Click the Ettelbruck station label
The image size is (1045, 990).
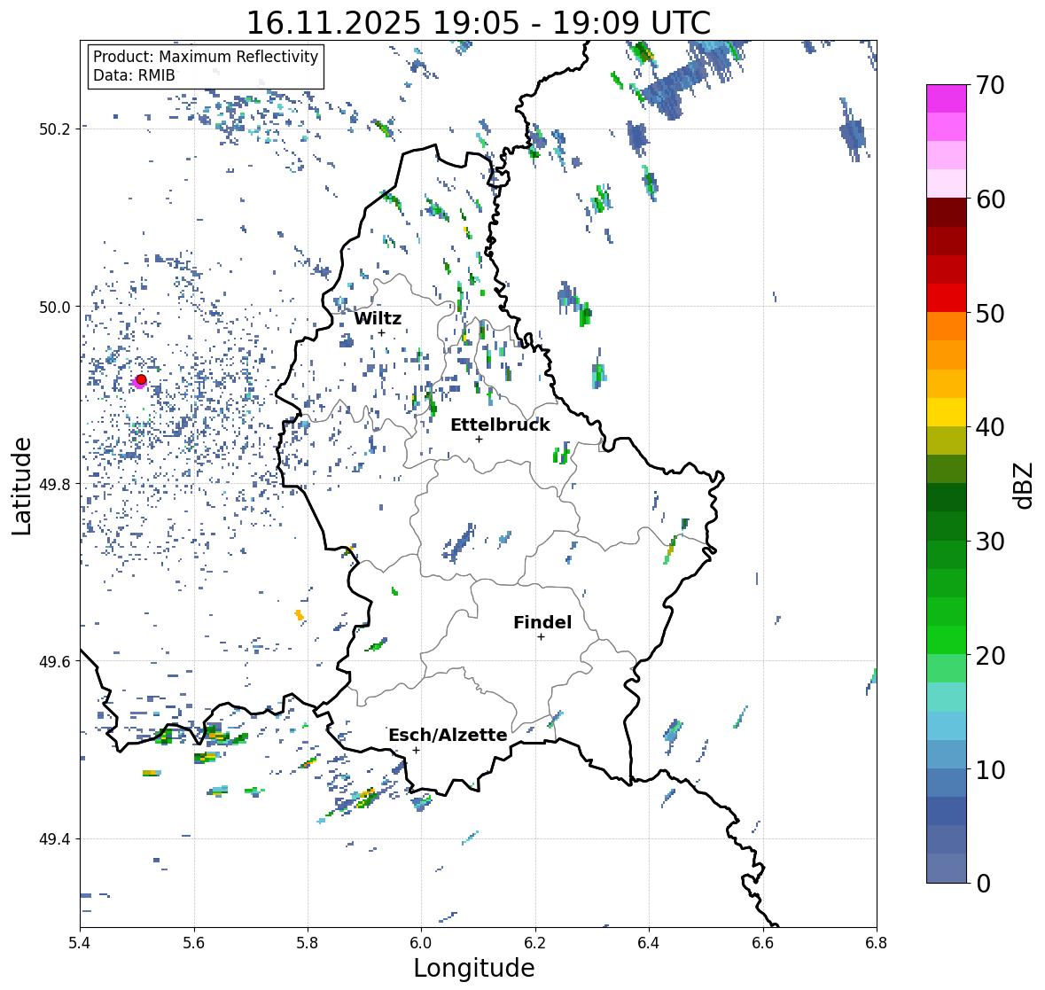pos(500,425)
